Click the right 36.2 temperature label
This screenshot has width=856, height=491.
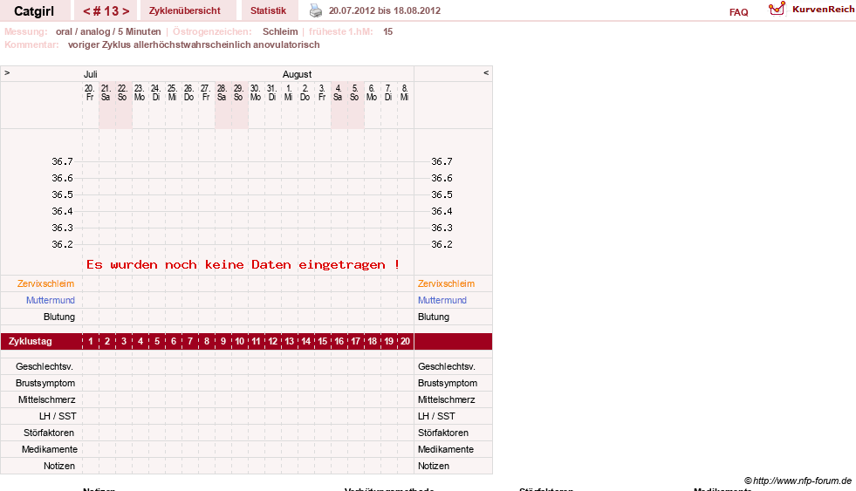pyautogui.click(x=442, y=244)
